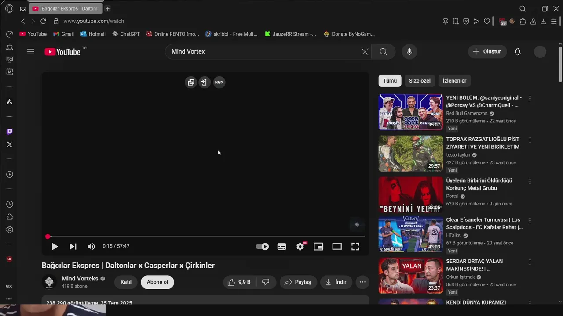Open options for Red Bull Gamerszon video

(530, 98)
